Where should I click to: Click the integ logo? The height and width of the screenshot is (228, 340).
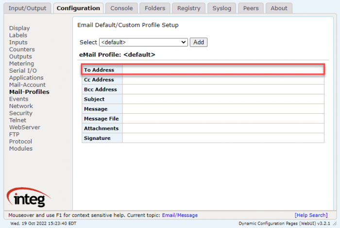(x=29, y=198)
